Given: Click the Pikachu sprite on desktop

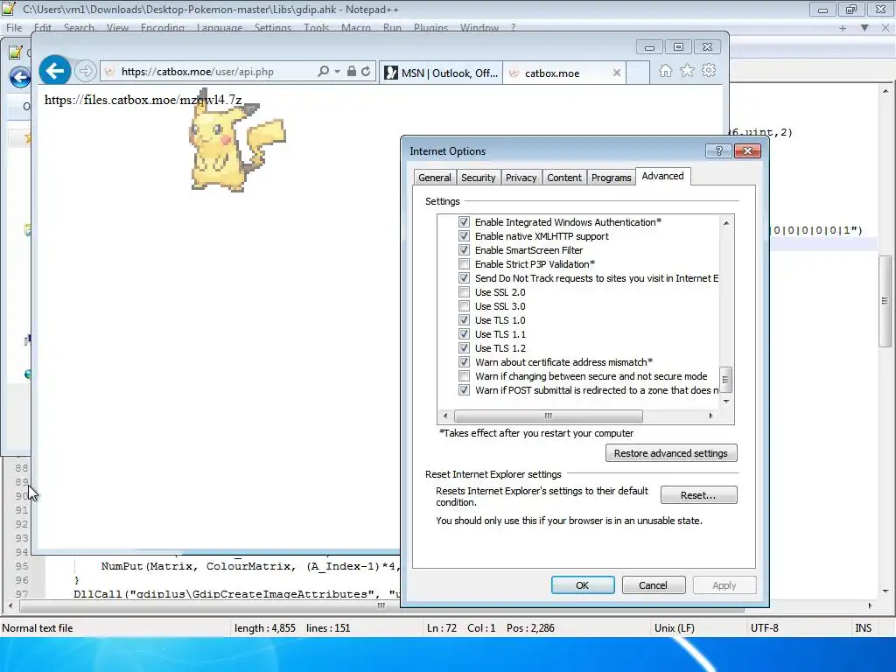Looking at the screenshot, I should click(x=236, y=143).
